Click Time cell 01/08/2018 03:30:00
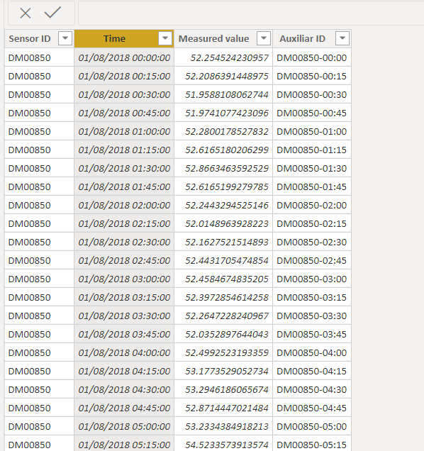Screen dimensions: 424x451 [124, 316]
